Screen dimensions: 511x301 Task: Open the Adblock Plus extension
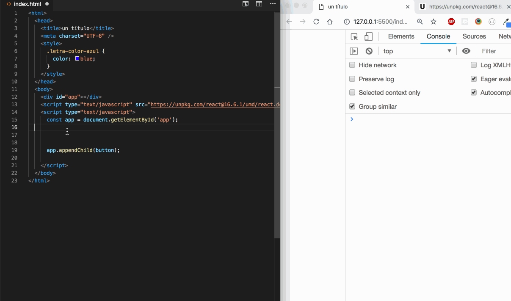[x=451, y=22]
